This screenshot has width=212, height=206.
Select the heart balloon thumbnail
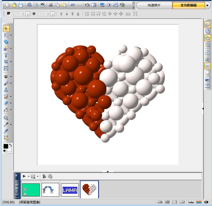[x=89, y=190]
